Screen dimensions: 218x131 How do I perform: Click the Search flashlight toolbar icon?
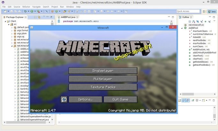click(69, 11)
